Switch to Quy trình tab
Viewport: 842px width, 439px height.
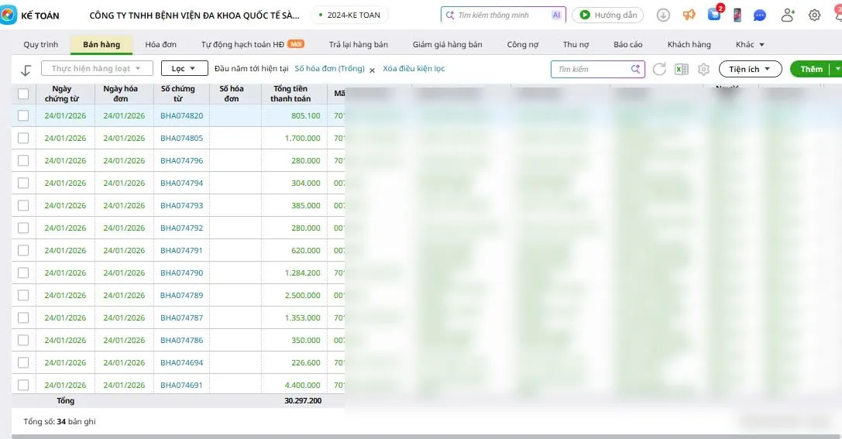click(41, 45)
